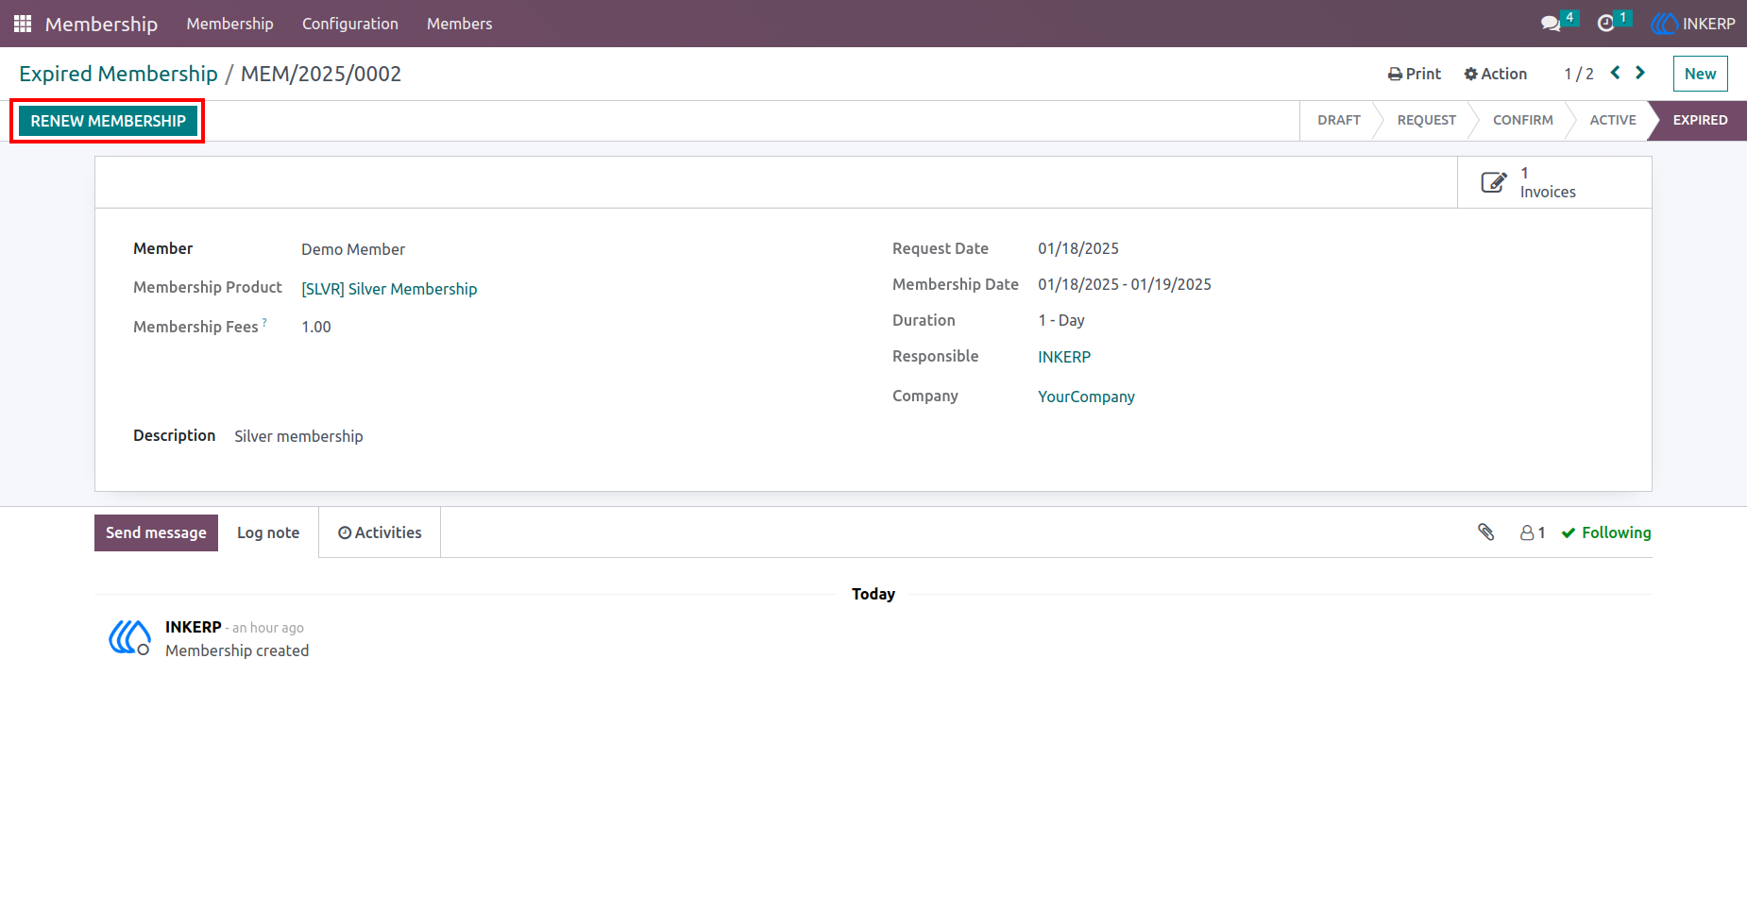Open the conversations chat bubble icon
Viewport: 1747px width, 912px height.
pyautogui.click(x=1551, y=24)
